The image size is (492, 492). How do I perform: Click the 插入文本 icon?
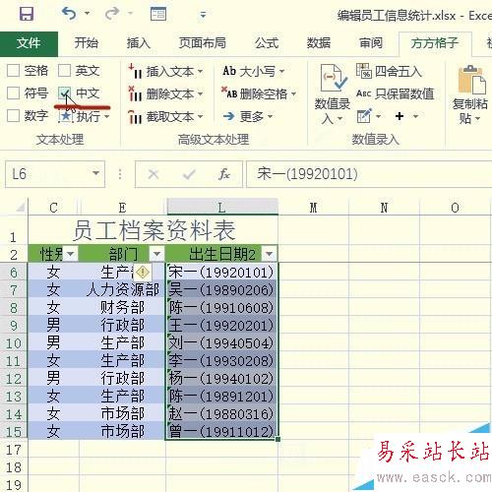pyautogui.click(x=135, y=72)
